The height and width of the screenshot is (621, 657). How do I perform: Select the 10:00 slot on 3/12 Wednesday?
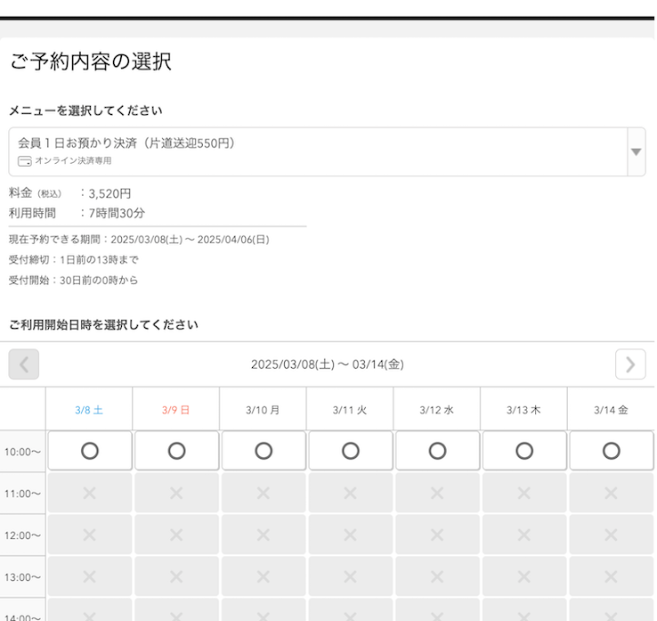pyautogui.click(x=437, y=451)
